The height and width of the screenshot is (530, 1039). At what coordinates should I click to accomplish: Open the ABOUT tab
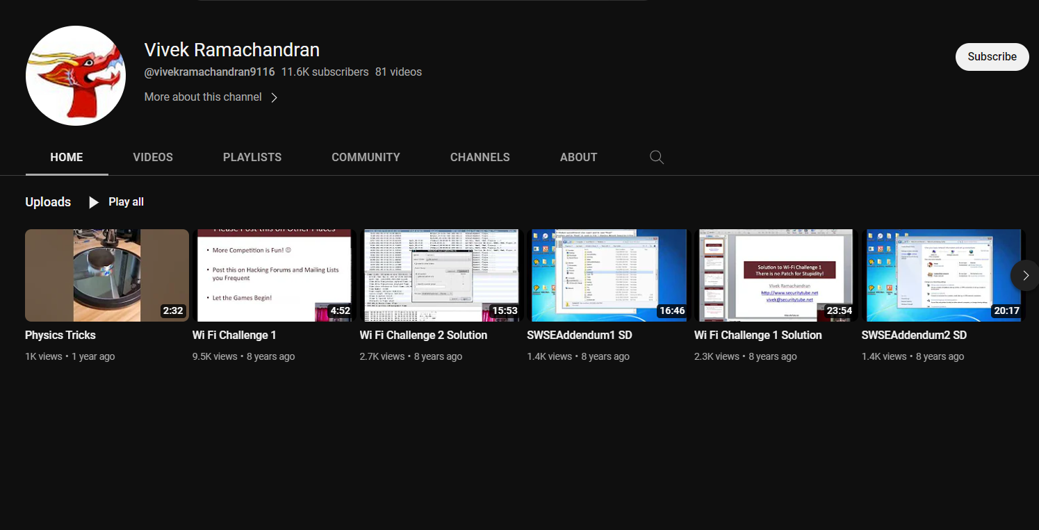coord(578,157)
